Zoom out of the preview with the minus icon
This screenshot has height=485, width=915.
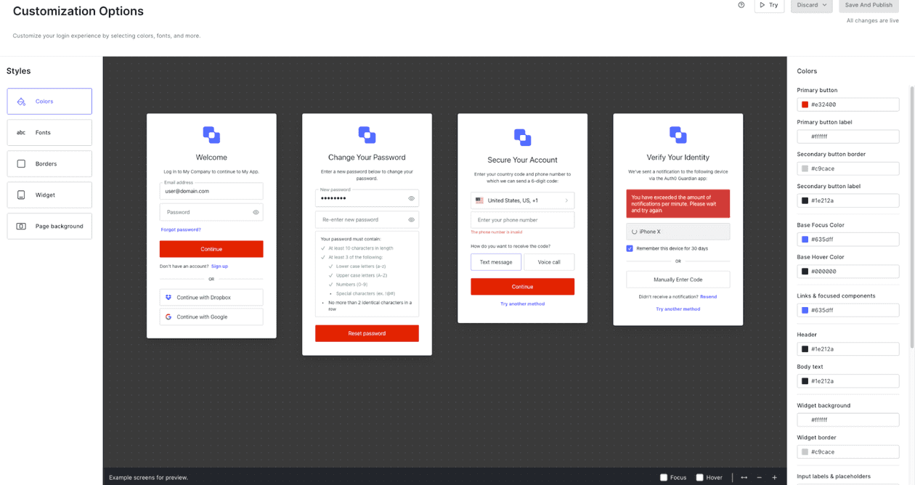tap(760, 477)
